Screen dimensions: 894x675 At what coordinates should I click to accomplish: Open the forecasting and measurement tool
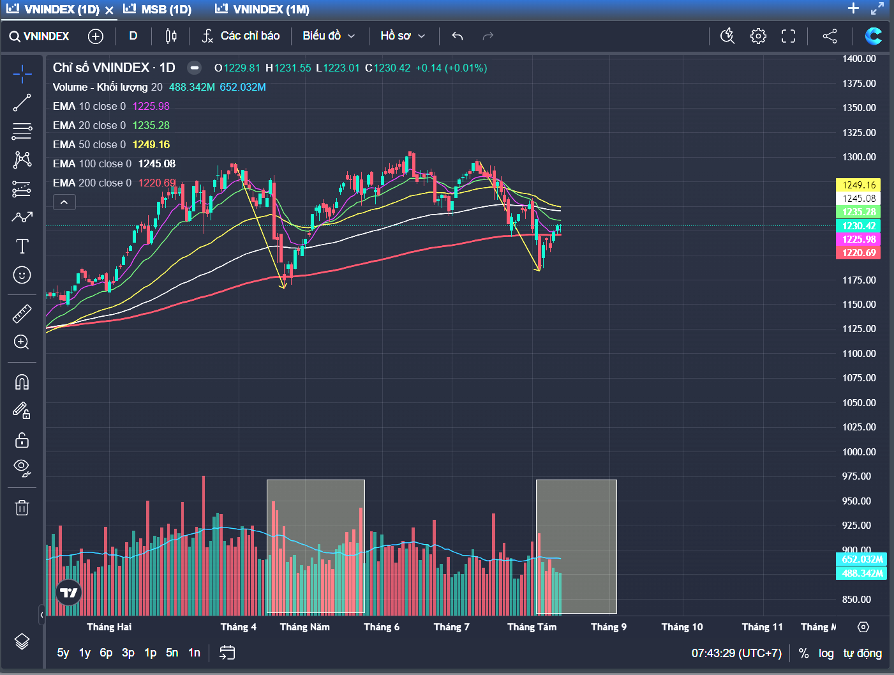(x=22, y=188)
